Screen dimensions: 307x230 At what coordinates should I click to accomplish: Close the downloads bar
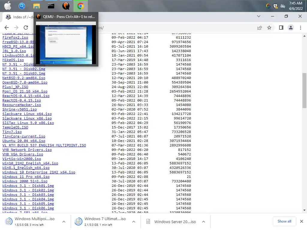tap(302, 221)
